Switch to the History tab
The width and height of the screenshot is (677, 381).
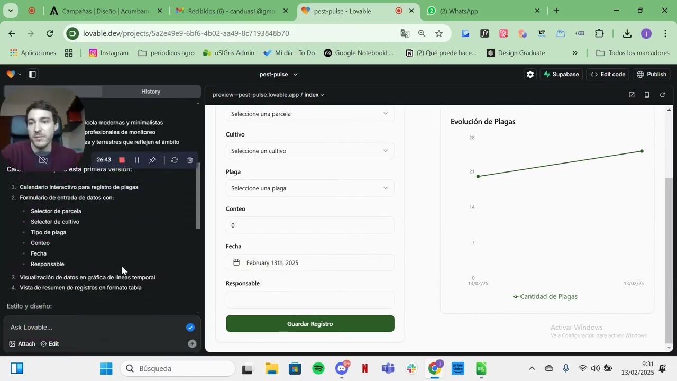(x=151, y=92)
